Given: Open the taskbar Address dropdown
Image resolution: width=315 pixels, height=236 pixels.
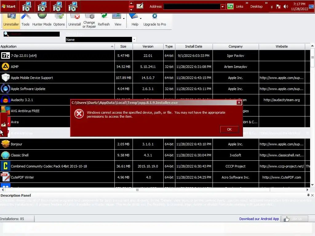Looking at the screenshot, I should tap(222, 7).
